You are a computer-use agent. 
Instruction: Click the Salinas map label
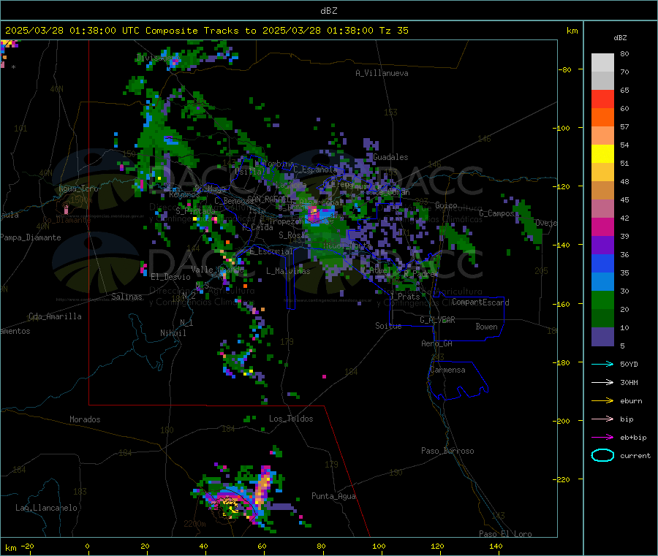pyautogui.click(x=126, y=297)
